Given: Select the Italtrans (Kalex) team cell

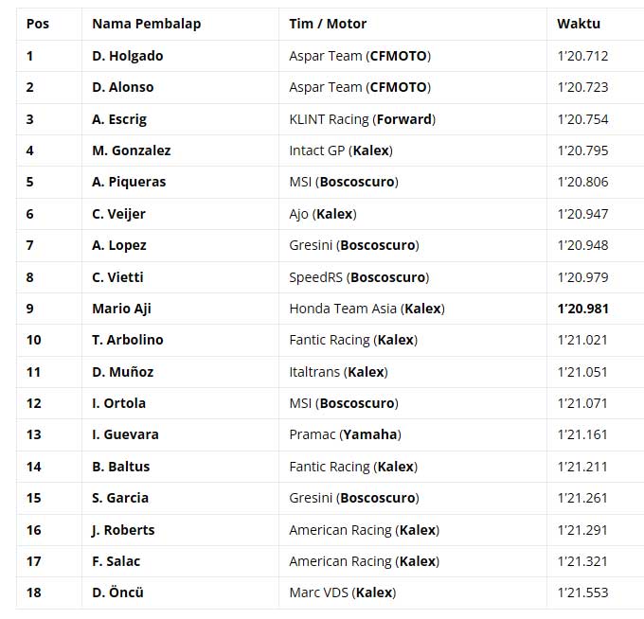Looking at the screenshot, I should pos(338,372).
